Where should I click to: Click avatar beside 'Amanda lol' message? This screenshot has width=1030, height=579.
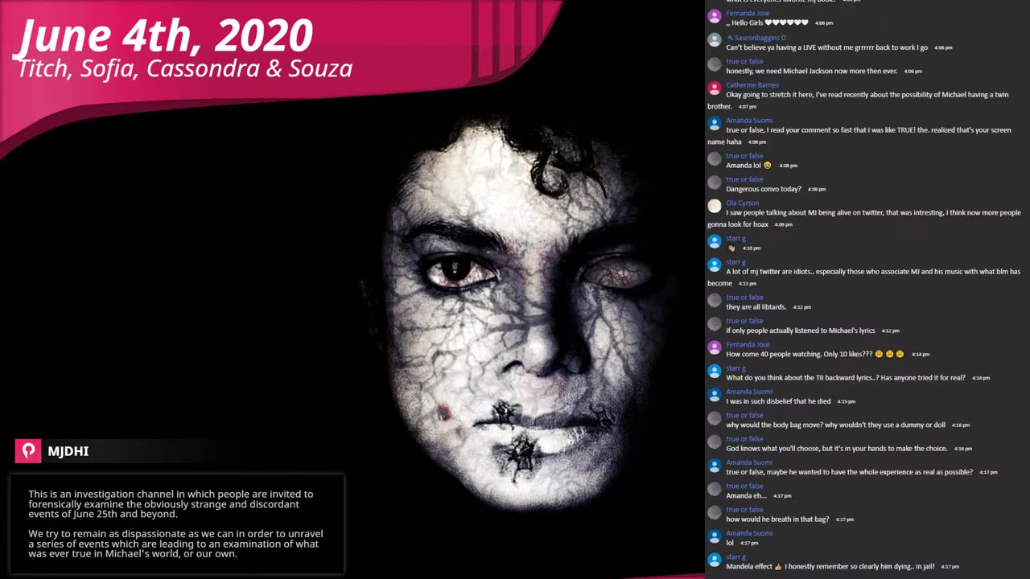pyautogui.click(x=715, y=159)
